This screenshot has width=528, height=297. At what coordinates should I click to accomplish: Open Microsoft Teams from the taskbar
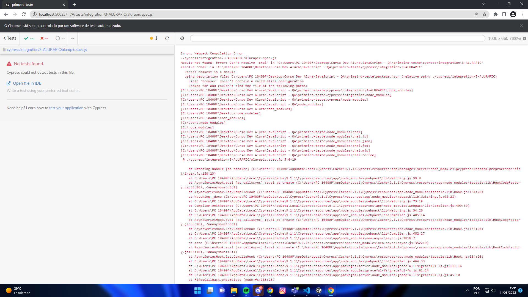[295, 290]
